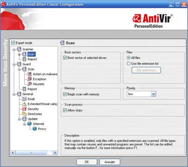
Task: Click the Report icon under Scanner
Action: point(24,59)
